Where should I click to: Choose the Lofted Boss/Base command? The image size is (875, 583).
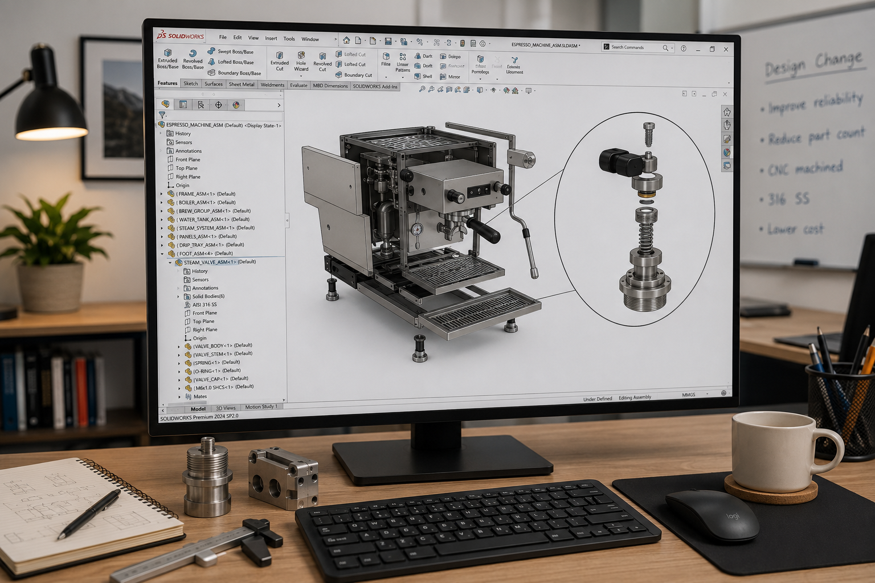coord(231,62)
